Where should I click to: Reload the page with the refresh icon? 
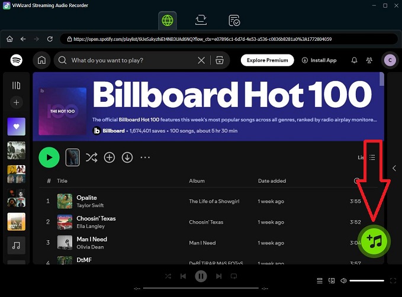(x=50, y=39)
